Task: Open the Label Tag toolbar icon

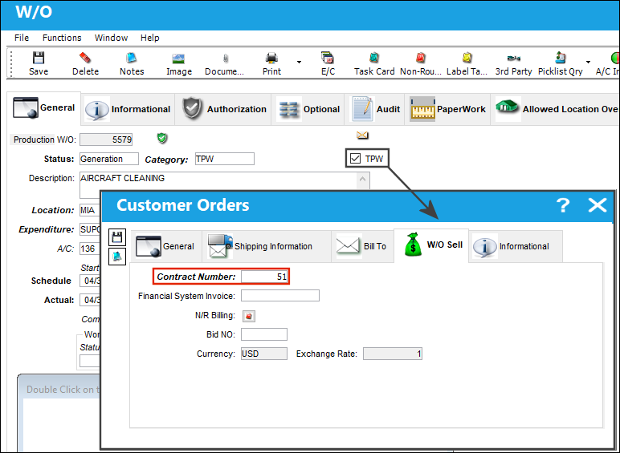Action: pyautogui.click(x=467, y=58)
